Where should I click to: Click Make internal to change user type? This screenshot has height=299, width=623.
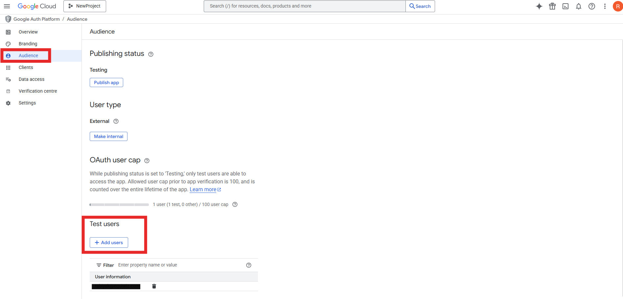[x=108, y=136]
